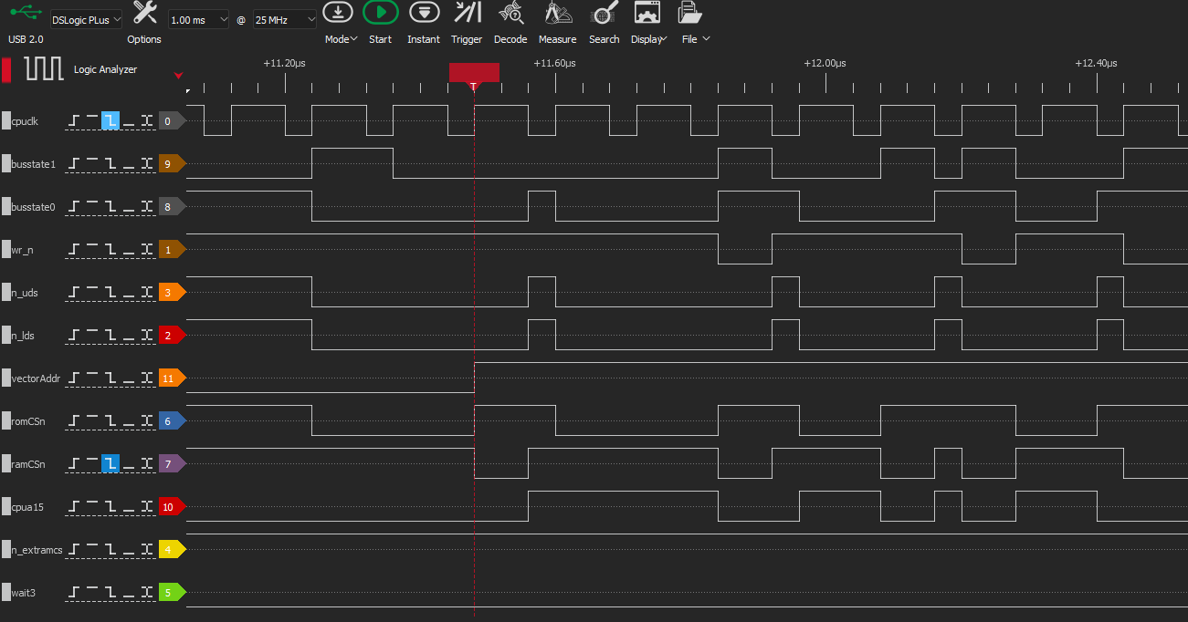1188x622 pixels.
Task: Open the Search tool
Action: tap(604, 13)
